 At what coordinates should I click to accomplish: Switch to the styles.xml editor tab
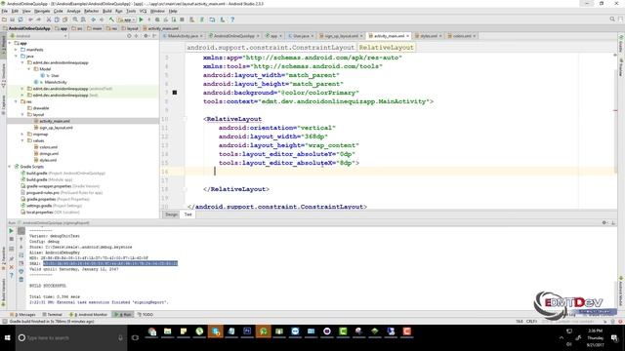point(429,36)
